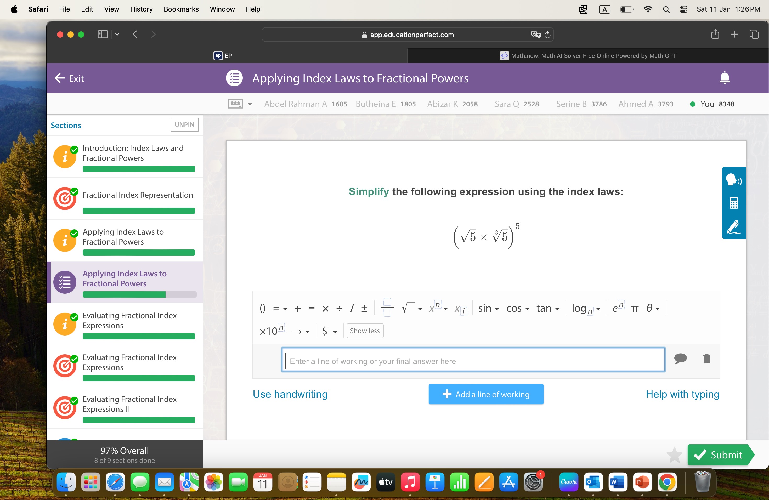Insert the plus-minus symbol

click(x=364, y=309)
